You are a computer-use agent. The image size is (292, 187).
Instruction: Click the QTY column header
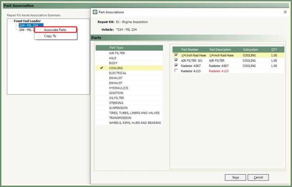(x=274, y=49)
